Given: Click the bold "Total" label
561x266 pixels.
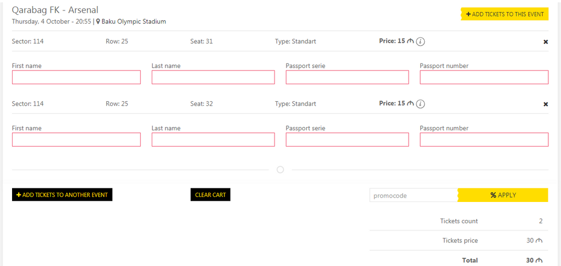Looking at the screenshot, I should coord(470,261).
